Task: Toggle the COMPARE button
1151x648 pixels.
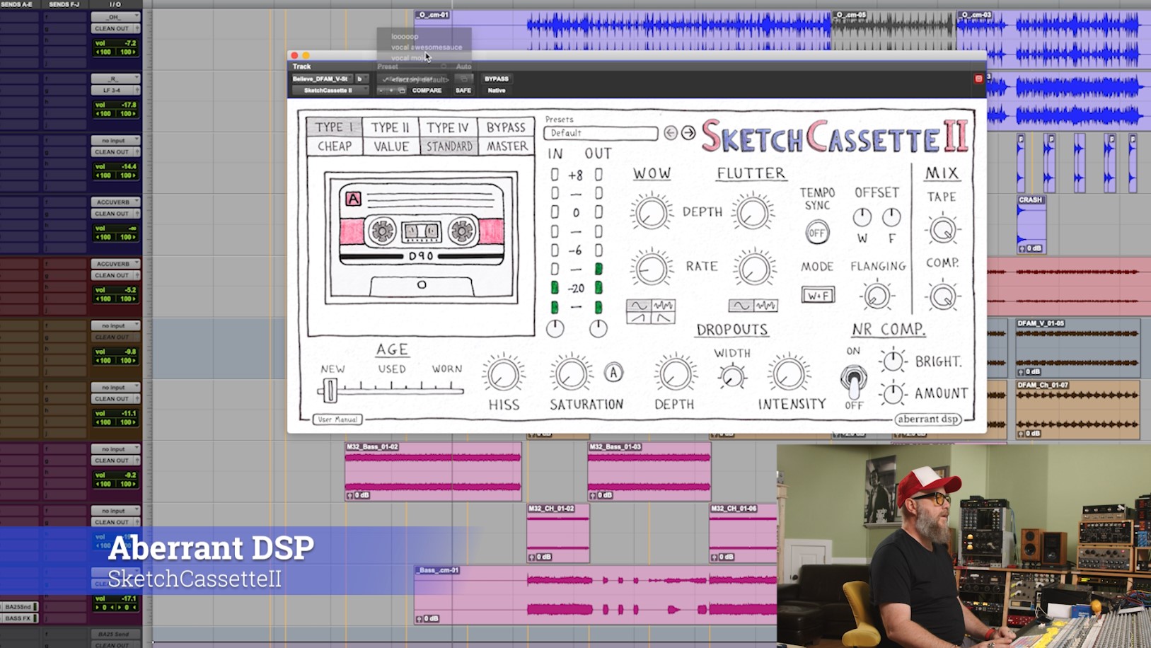Action: pyautogui.click(x=427, y=91)
